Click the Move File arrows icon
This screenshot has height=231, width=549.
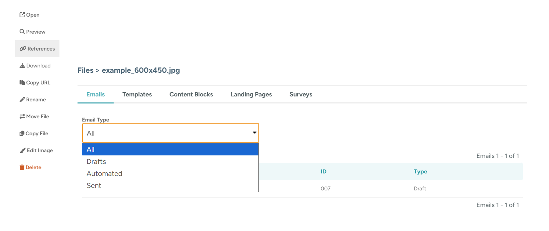[x=22, y=117]
